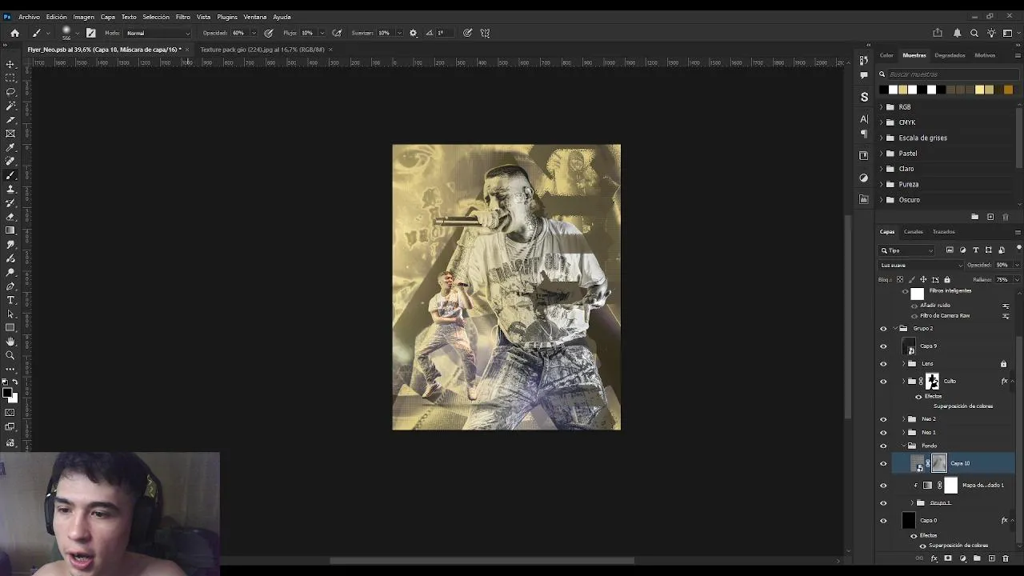Open the Luz suave blend mode dropdown
Viewport: 1024px width, 576px height.
922,265
